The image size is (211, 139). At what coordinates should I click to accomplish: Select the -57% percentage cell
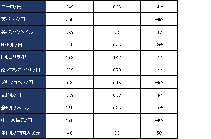159,108
